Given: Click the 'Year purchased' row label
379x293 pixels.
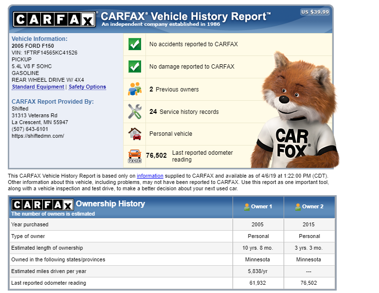Looking at the screenshot, I should (30, 224).
